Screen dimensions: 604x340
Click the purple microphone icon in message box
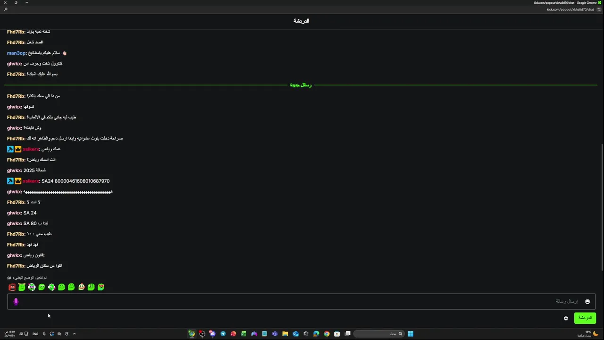tap(16, 301)
